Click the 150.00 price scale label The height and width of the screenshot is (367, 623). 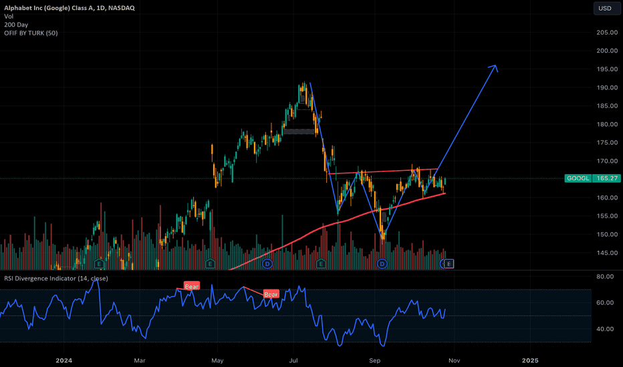point(607,234)
